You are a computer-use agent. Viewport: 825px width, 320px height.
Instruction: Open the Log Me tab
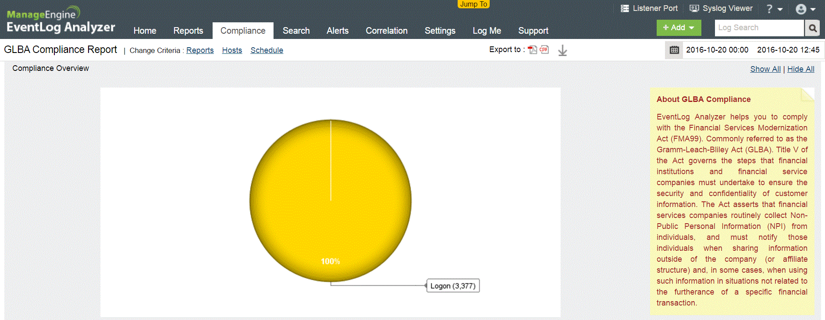point(487,31)
